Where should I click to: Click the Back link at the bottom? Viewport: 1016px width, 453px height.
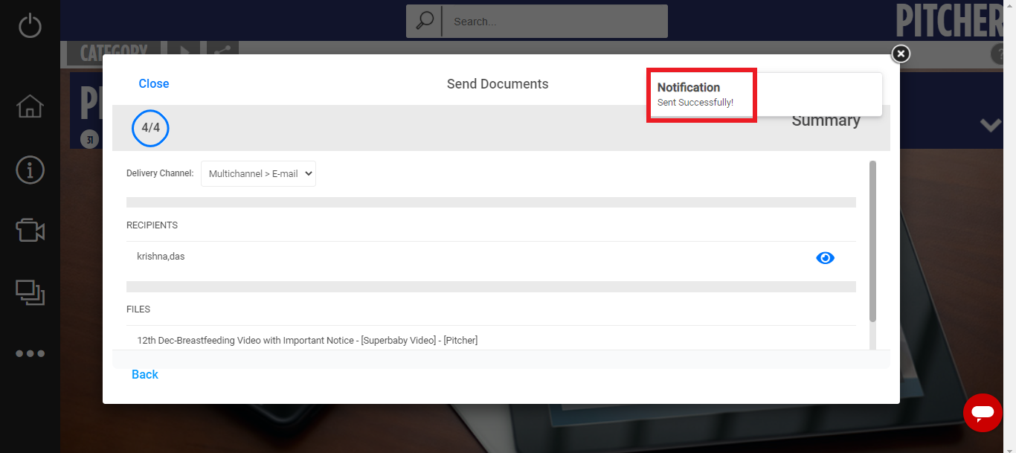tap(145, 375)
